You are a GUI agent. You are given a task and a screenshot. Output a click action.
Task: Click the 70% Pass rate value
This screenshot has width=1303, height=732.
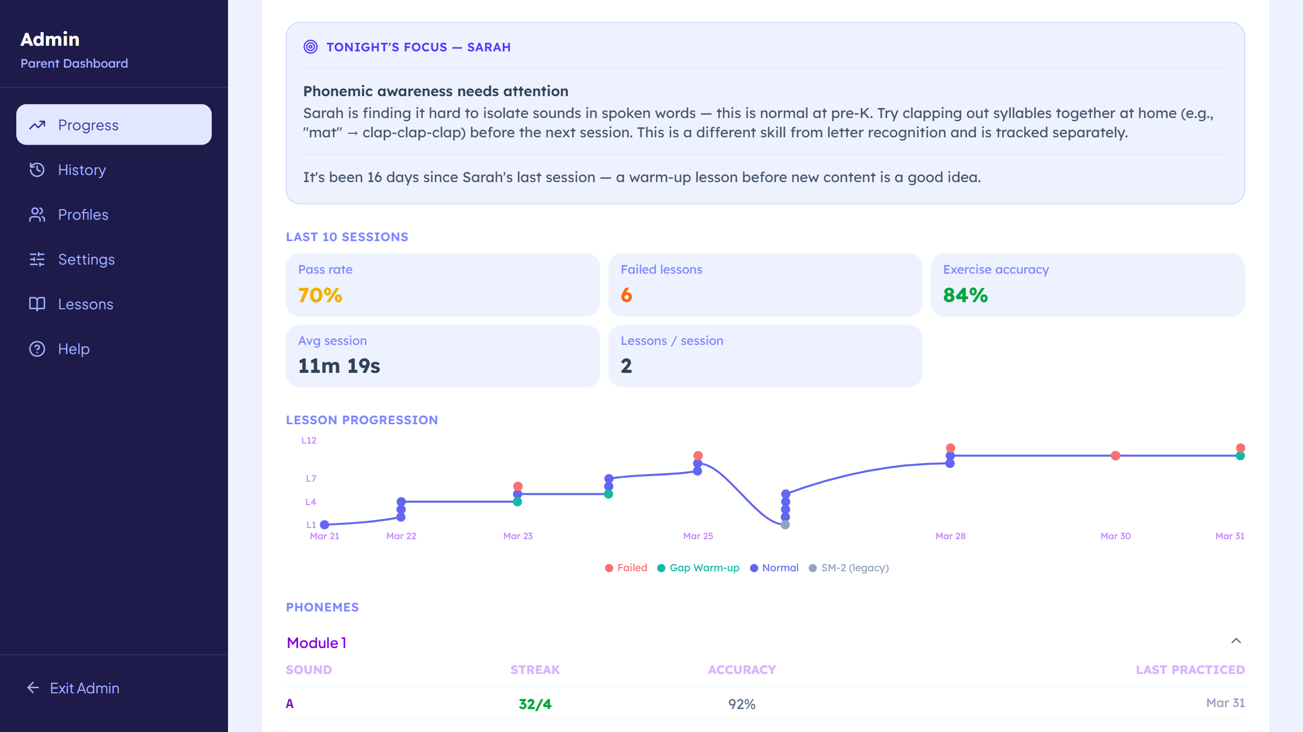pos(320,295)
